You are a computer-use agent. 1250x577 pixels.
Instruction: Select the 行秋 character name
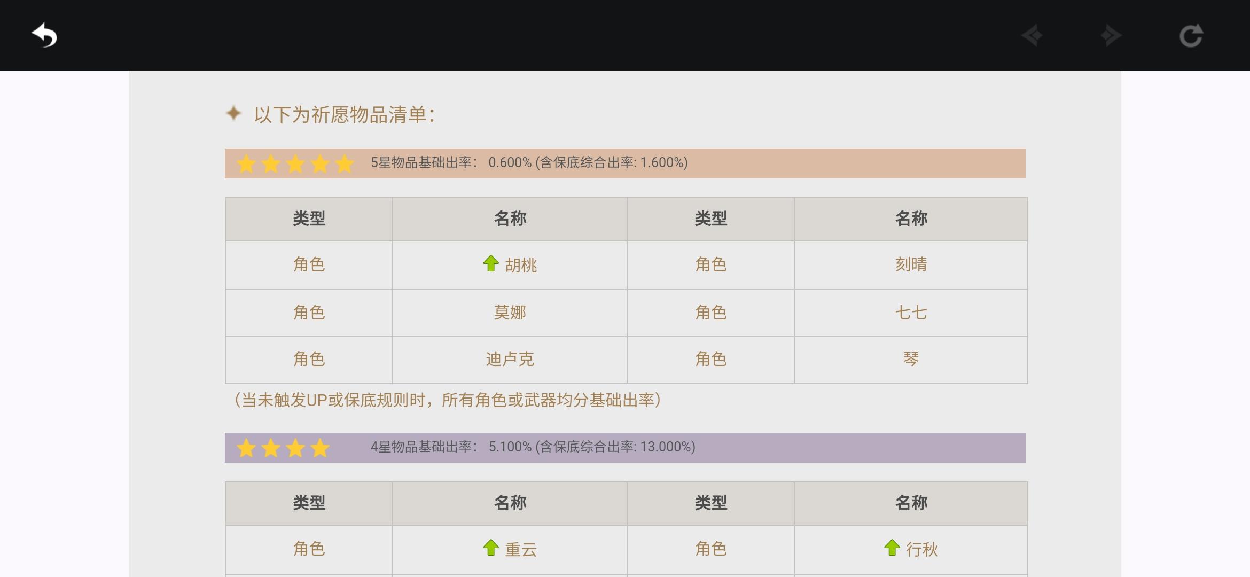[922, 549]
